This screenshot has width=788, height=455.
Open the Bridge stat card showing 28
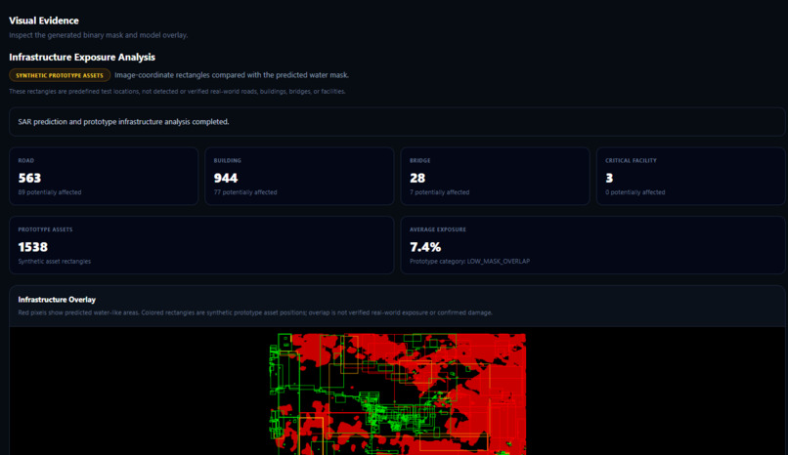pos(495,176)
